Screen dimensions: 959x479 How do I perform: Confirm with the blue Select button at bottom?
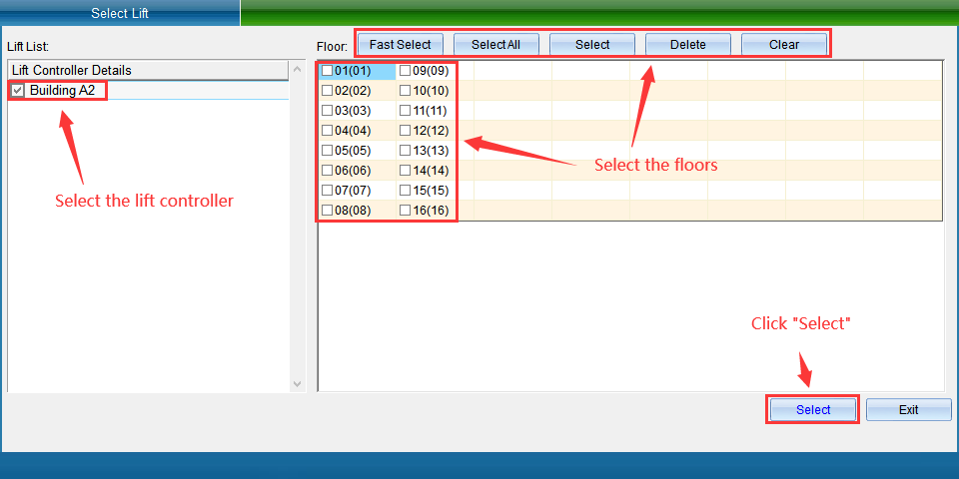click(813, 410)
